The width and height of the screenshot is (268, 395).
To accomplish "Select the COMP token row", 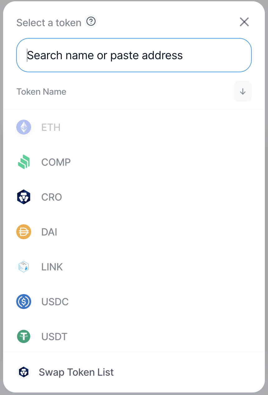I will coord(134,162).
